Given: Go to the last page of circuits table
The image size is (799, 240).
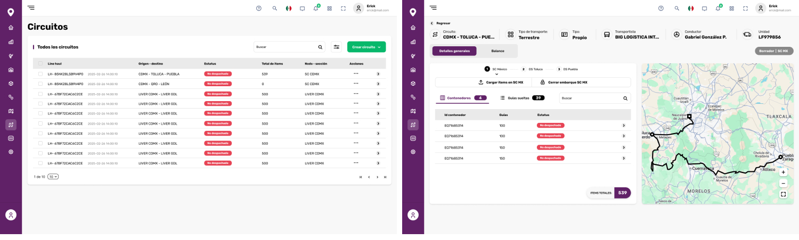Looking at the screenshot, I should point(385,177).
